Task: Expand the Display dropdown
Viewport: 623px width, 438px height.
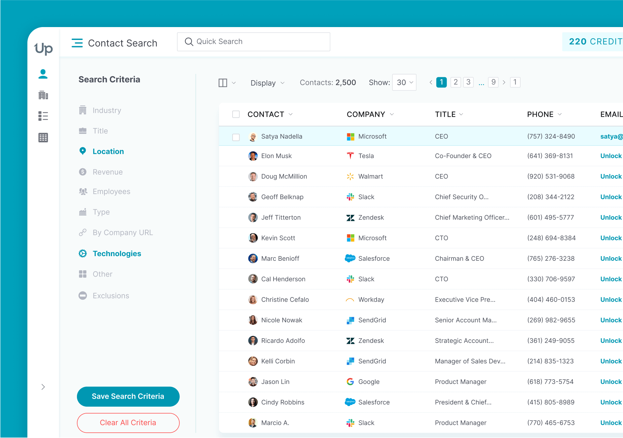Action: 267,83
